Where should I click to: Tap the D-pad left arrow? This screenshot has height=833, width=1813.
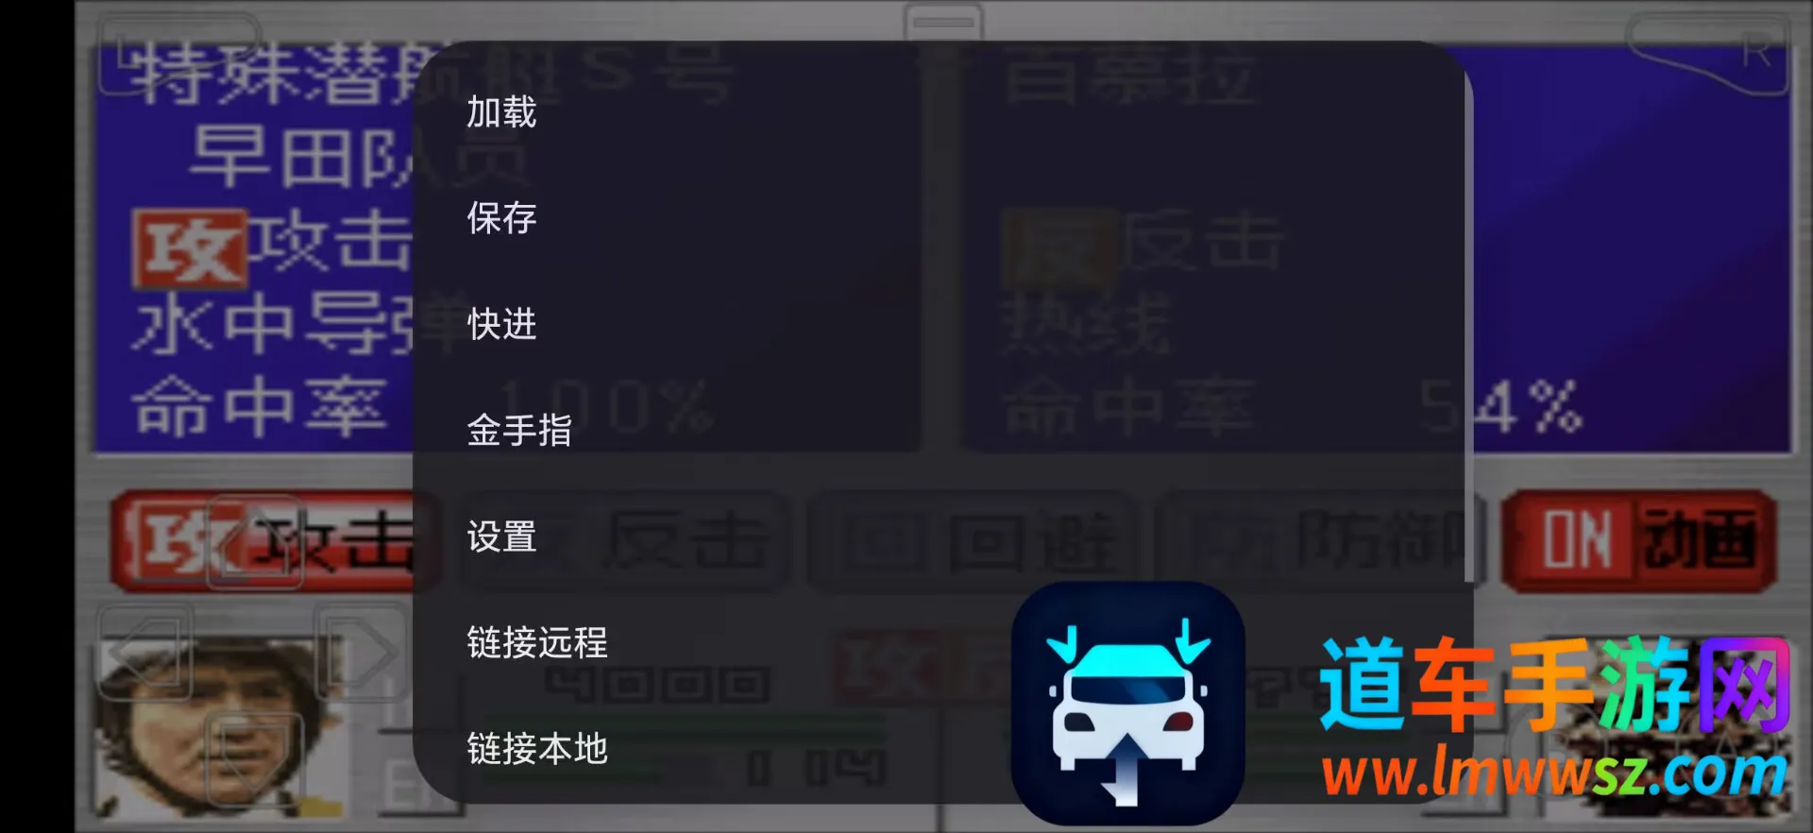pos(145,653)
